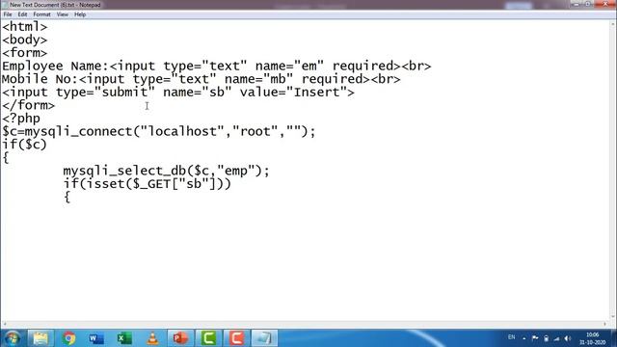
Task: Click the type="submit" attribute text
Action: coord(105,93)
